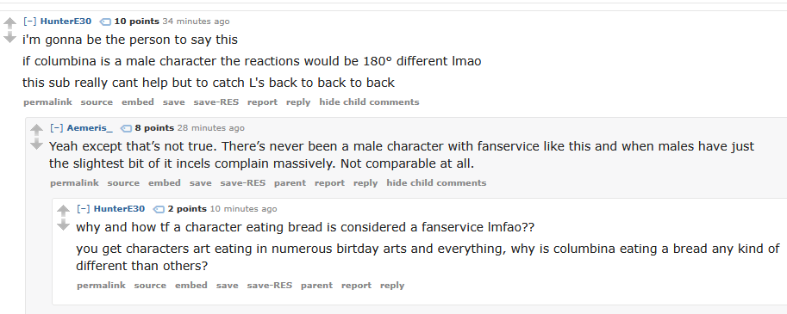Open permalink of Aemeris_ comment
787x314 pixels.
click(74, 183)
